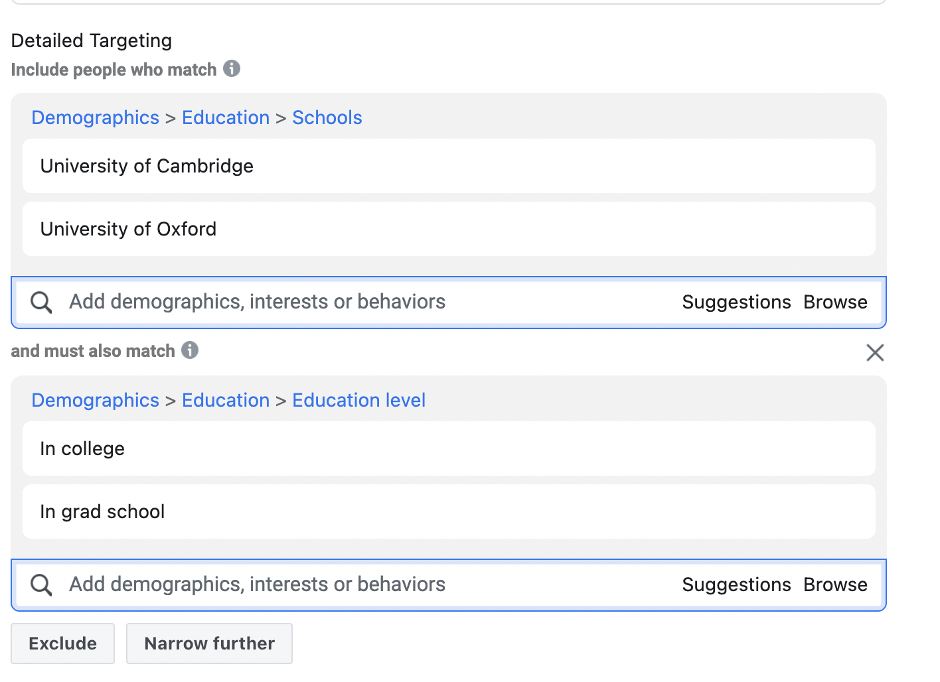Open Demographics link in Schools breadcrumb
The image size is (940, 682).
click(96, 117)
